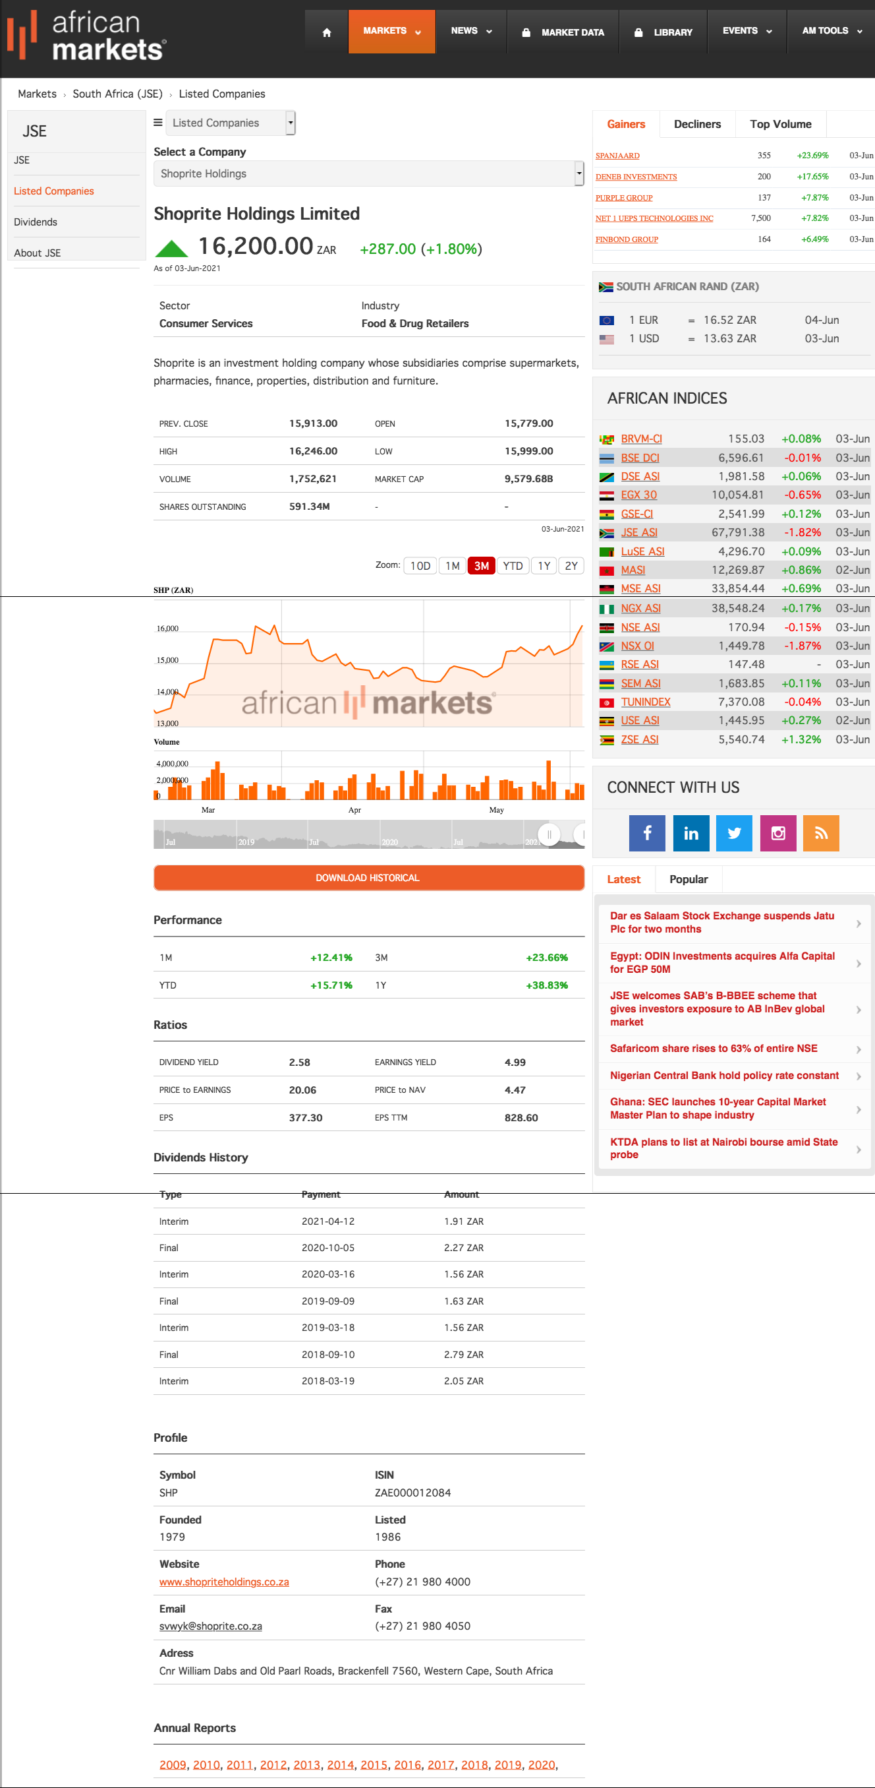This screenshot has height=1788, width=875.
Task: Open the Shoprite Holdings company selector
Action: point(368,173)
